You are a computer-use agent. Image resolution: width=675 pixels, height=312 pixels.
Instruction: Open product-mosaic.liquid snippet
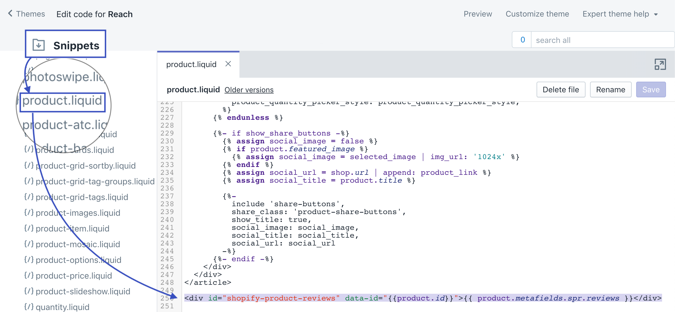tap(78, 244)
